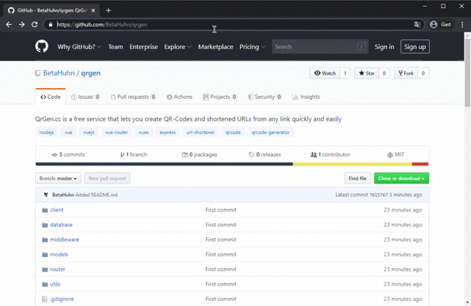
Task: Click the models folder icon
Action: click(45, 255)
